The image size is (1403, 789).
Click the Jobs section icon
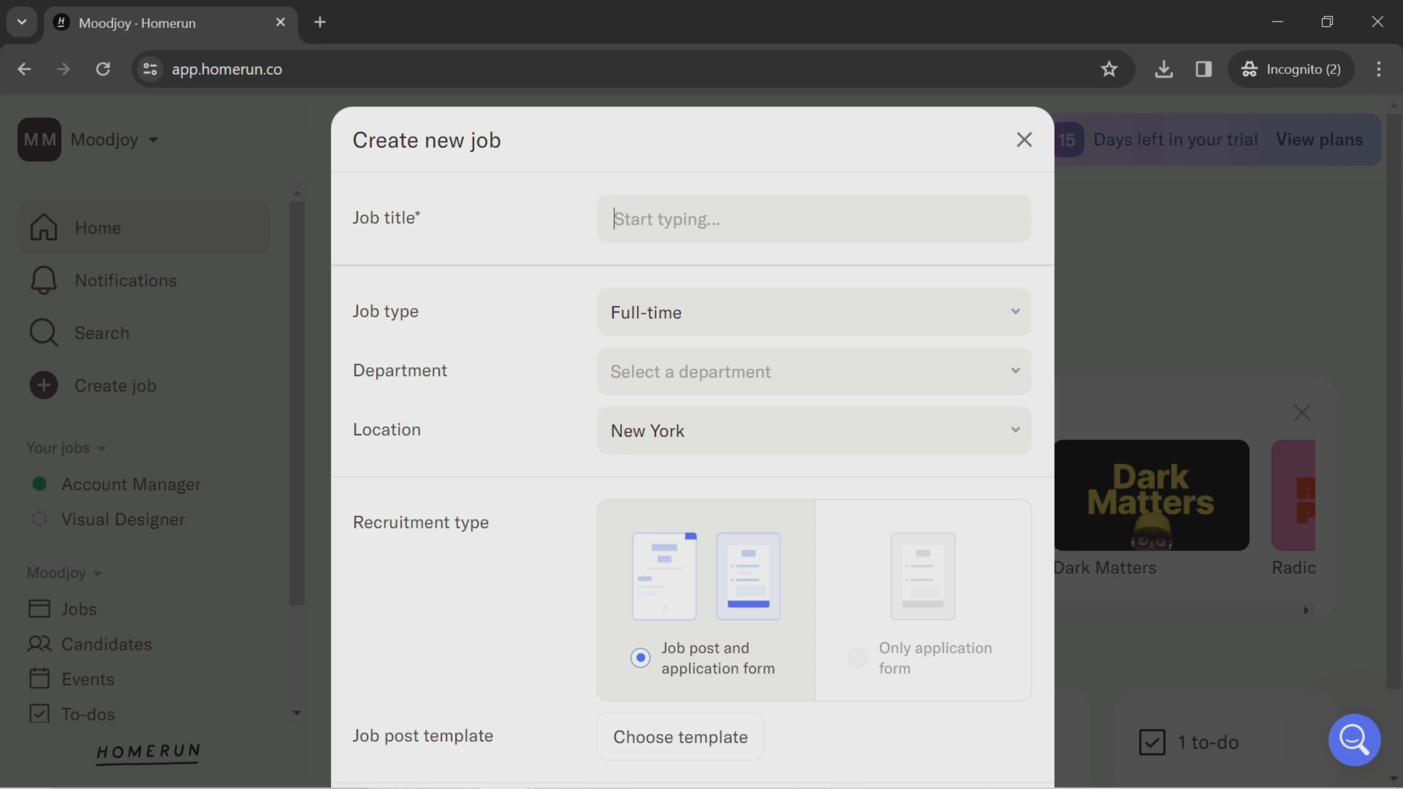click(x=38, y=608)
